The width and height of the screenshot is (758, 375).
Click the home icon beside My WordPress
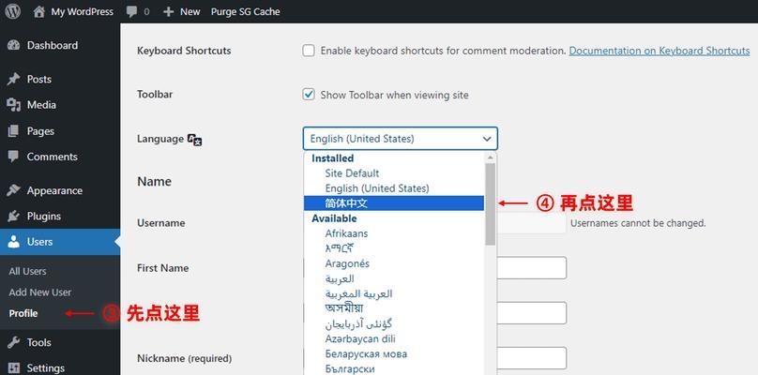39,11
